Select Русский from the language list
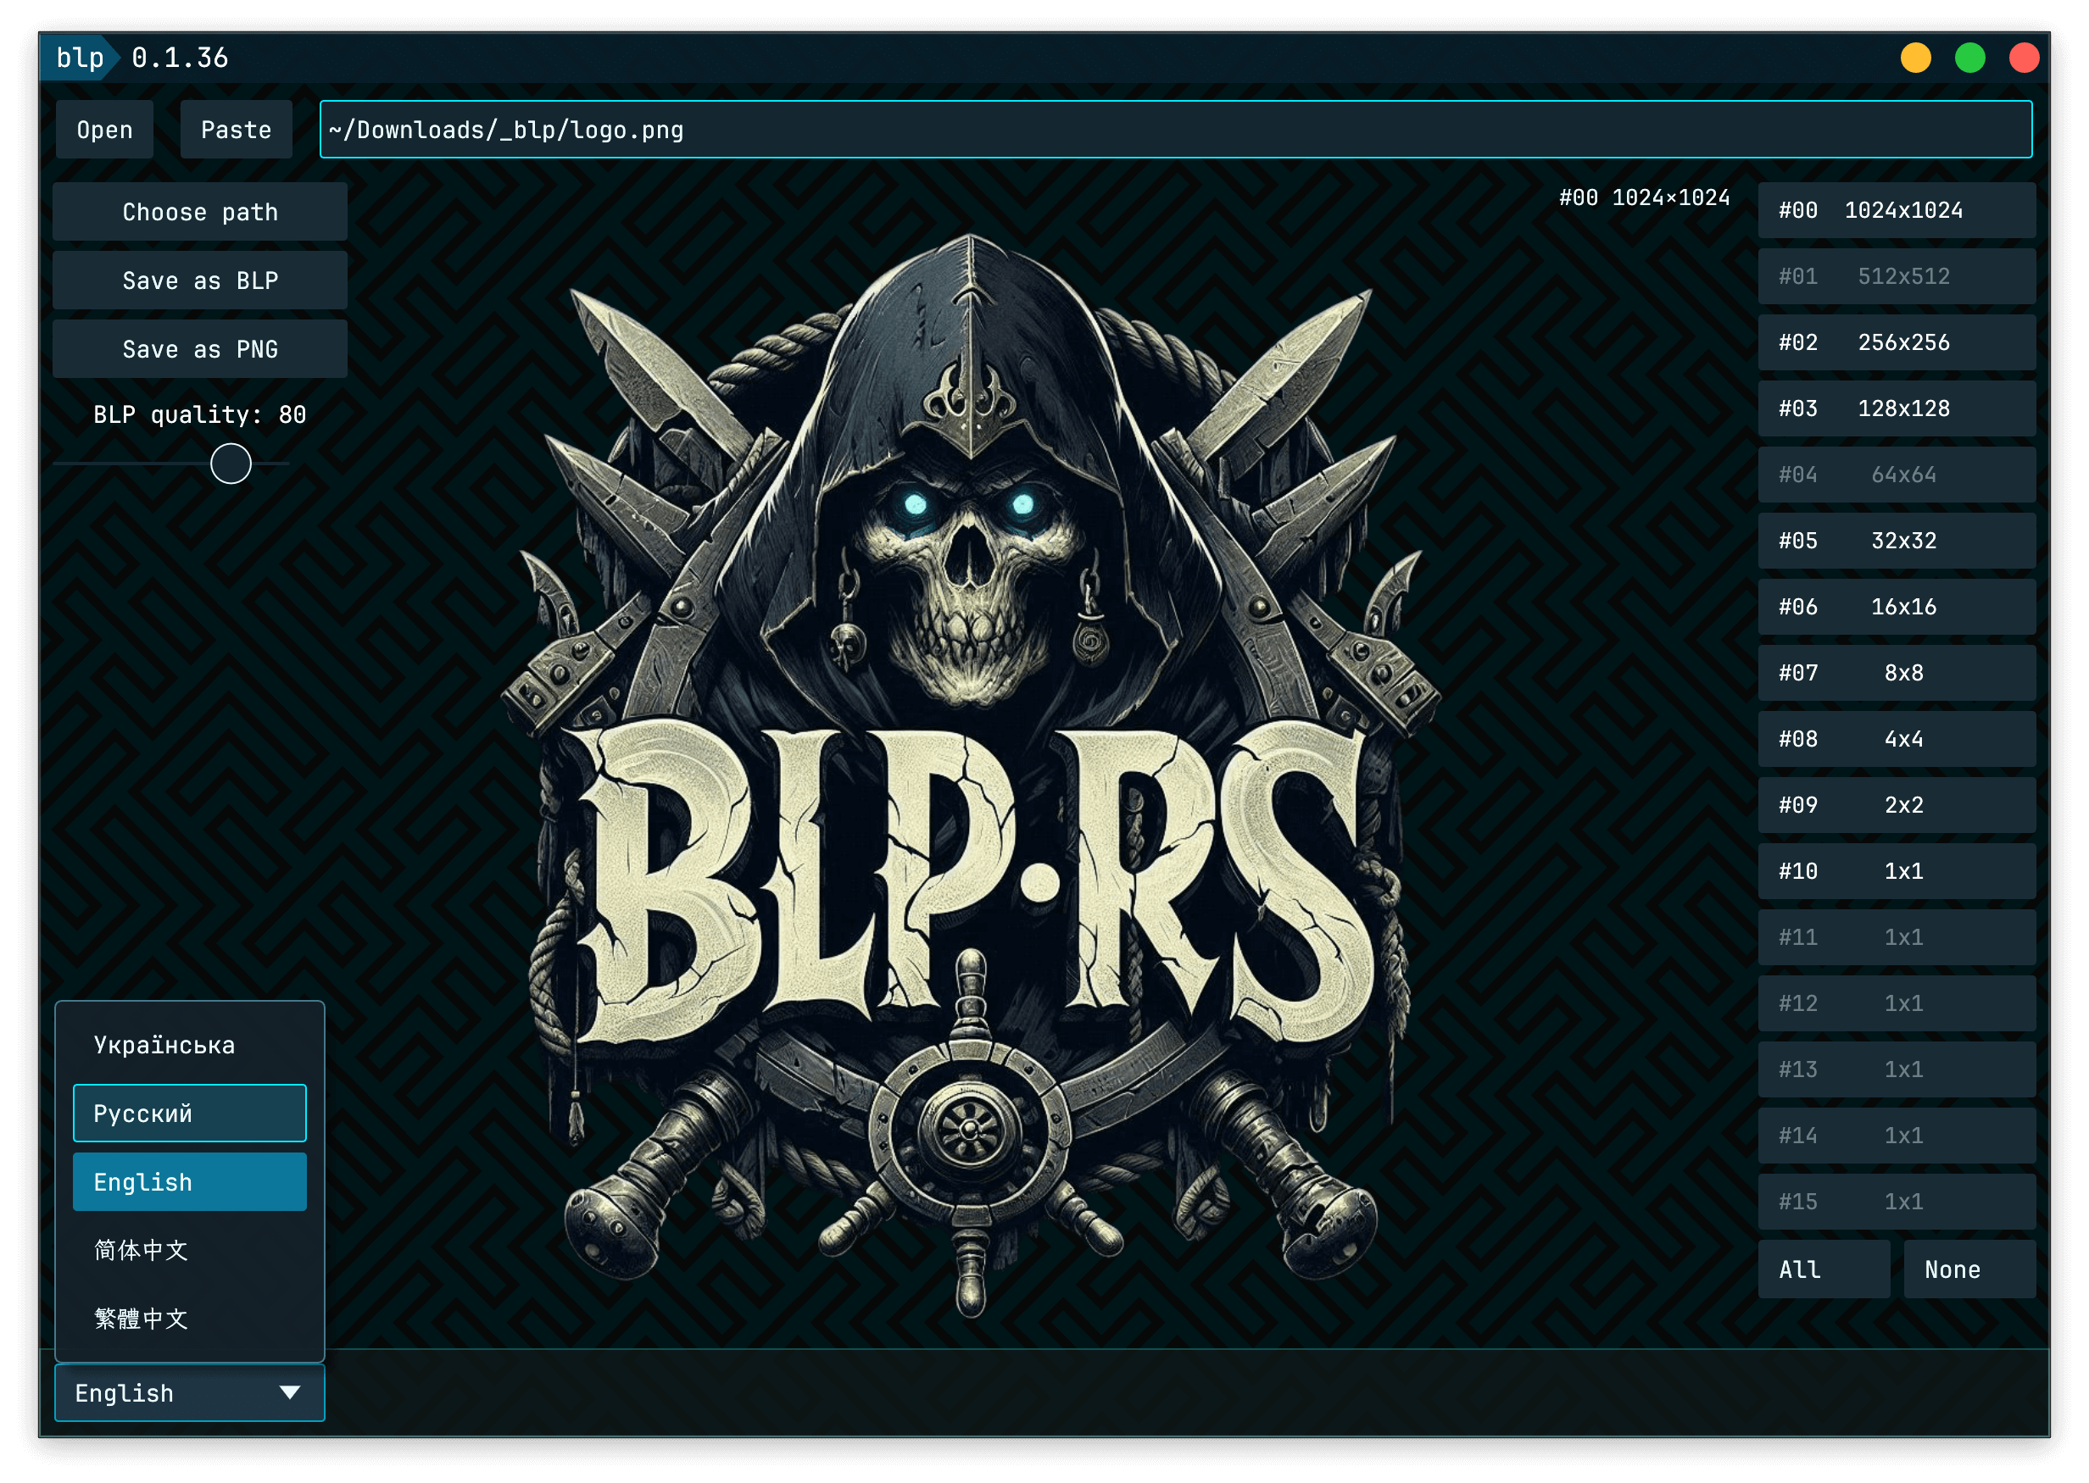Screen dimensions: 2089x1483 (189, 1114)
